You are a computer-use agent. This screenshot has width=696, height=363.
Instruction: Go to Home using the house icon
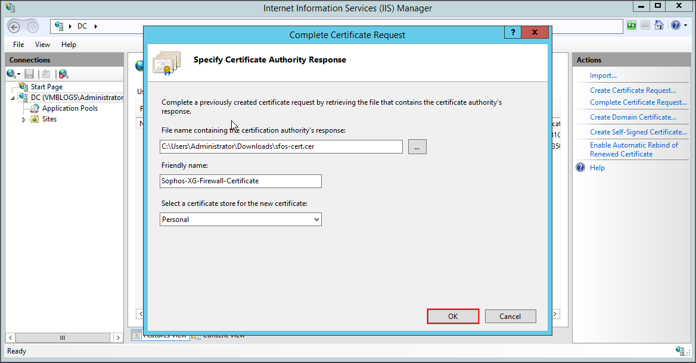659,25
